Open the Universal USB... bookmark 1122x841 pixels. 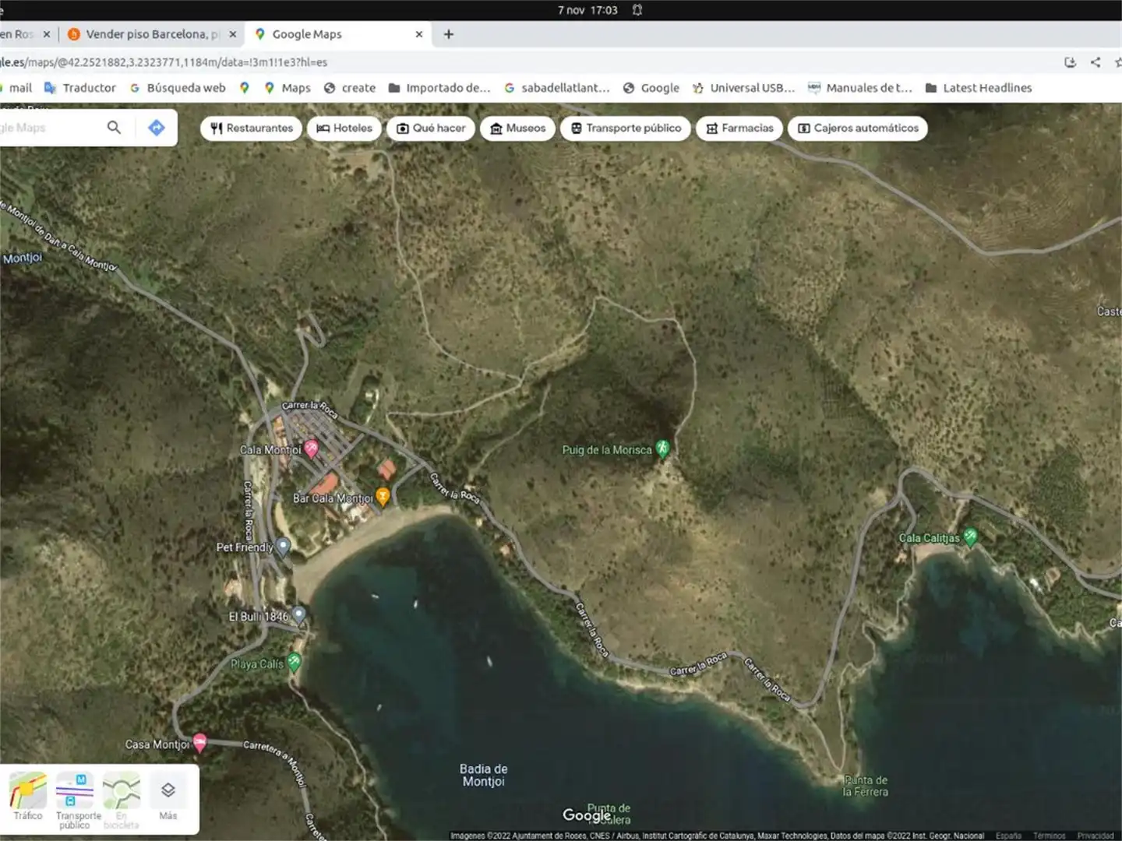pos(743,88)
